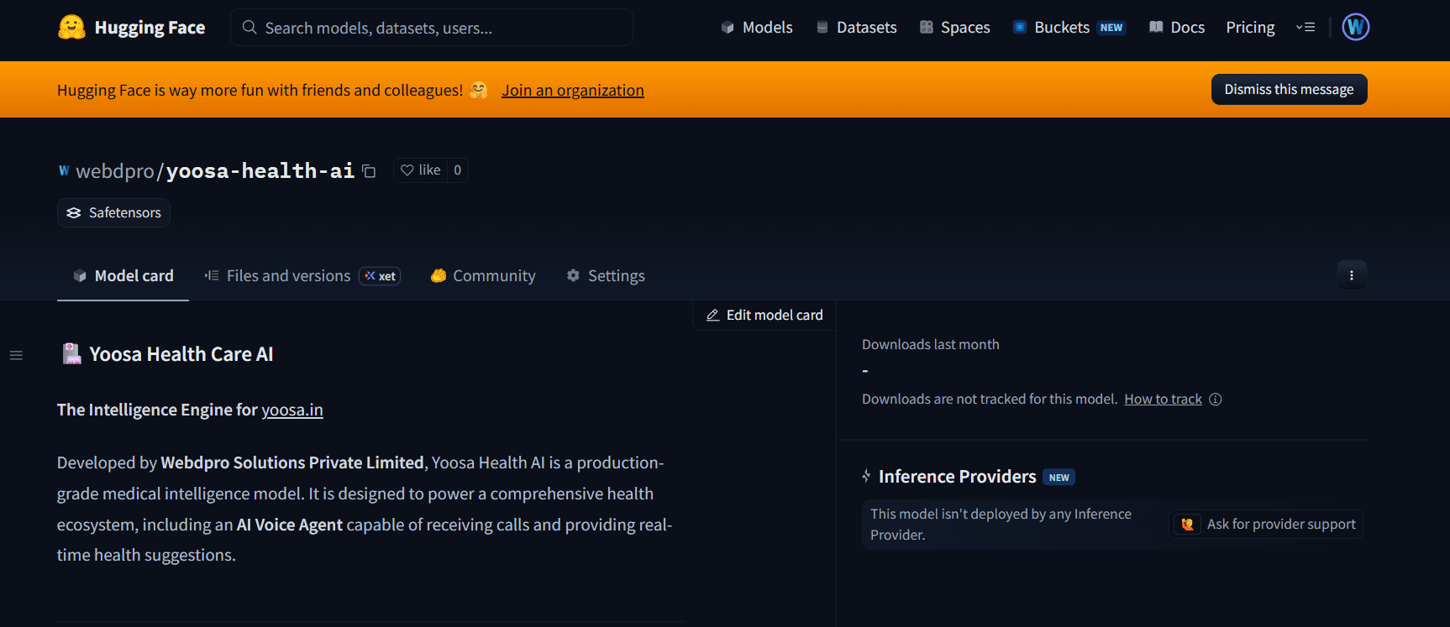The image size is (1450, 627).
Task: Open the table of contents sidebar icon
Action: [16, 355]
